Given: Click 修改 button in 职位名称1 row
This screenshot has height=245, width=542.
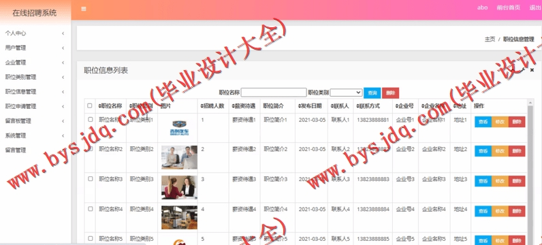Looking at the screenshot, I should coord(500,122).
